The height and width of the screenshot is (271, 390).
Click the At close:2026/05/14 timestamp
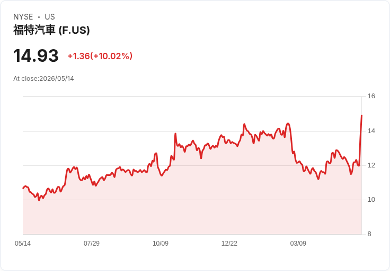(x=43, y=79)
